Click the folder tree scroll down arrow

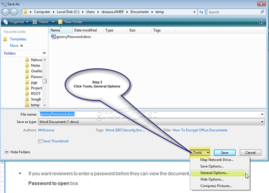[x=45, y=105]
